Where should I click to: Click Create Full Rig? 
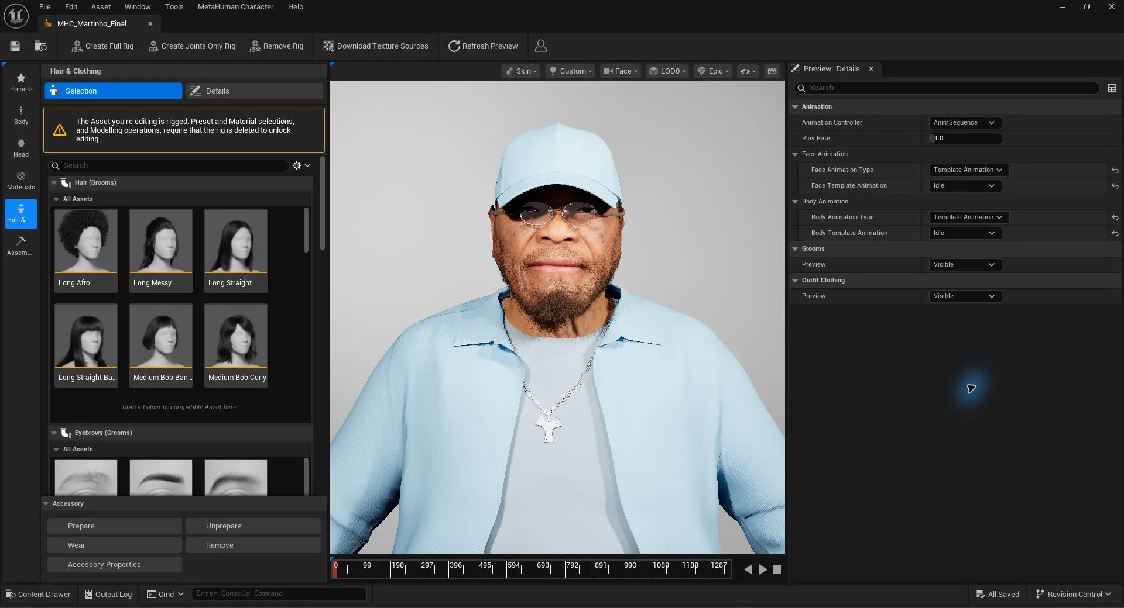(x=102, y=46)
